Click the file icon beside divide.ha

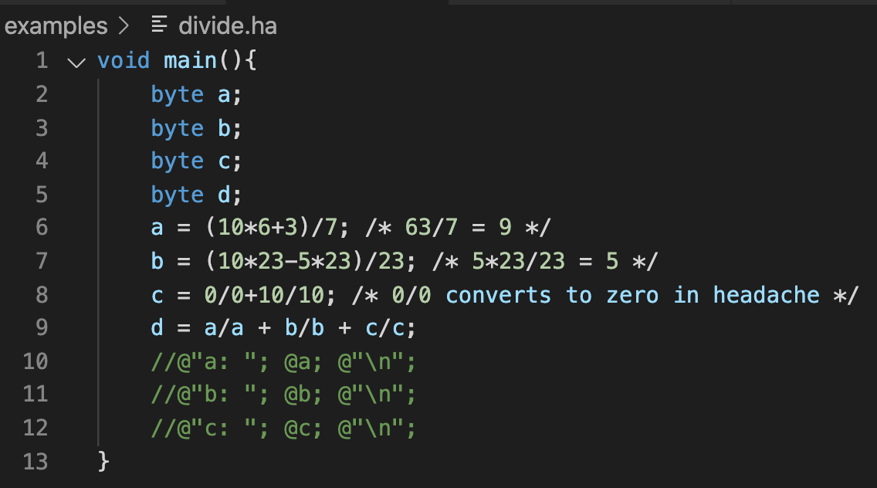coord(159,26)
